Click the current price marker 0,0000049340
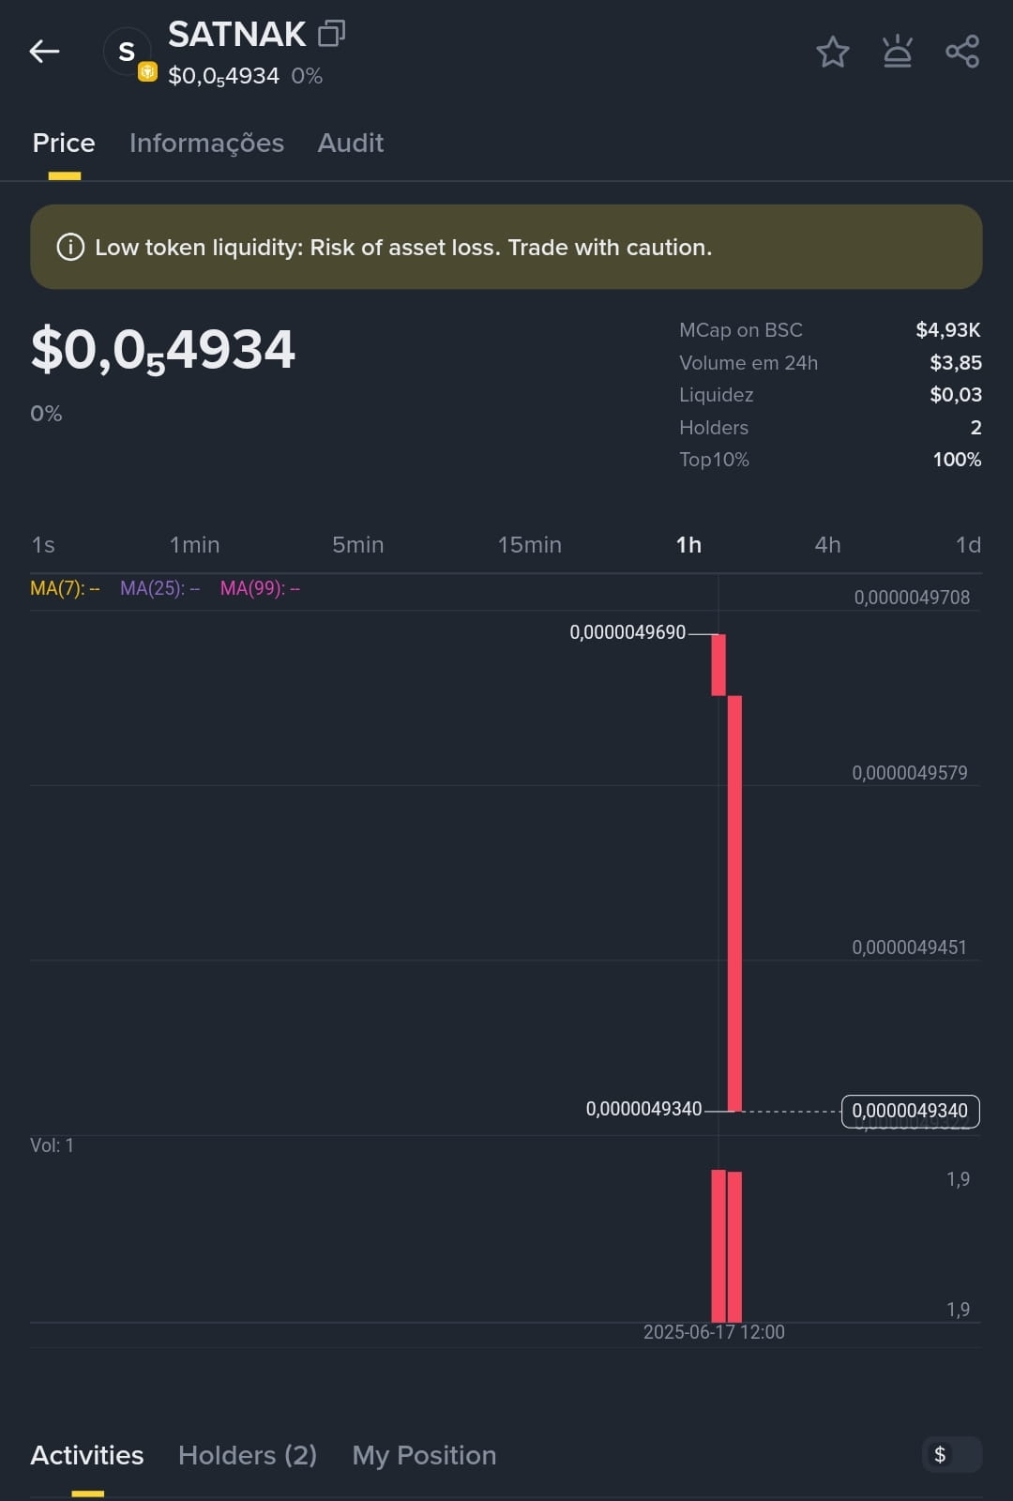The height and width of the screenshot is (1501, 1013). [x=911, y=1111]
